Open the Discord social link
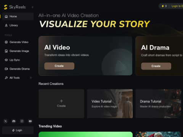 [14, 121]
